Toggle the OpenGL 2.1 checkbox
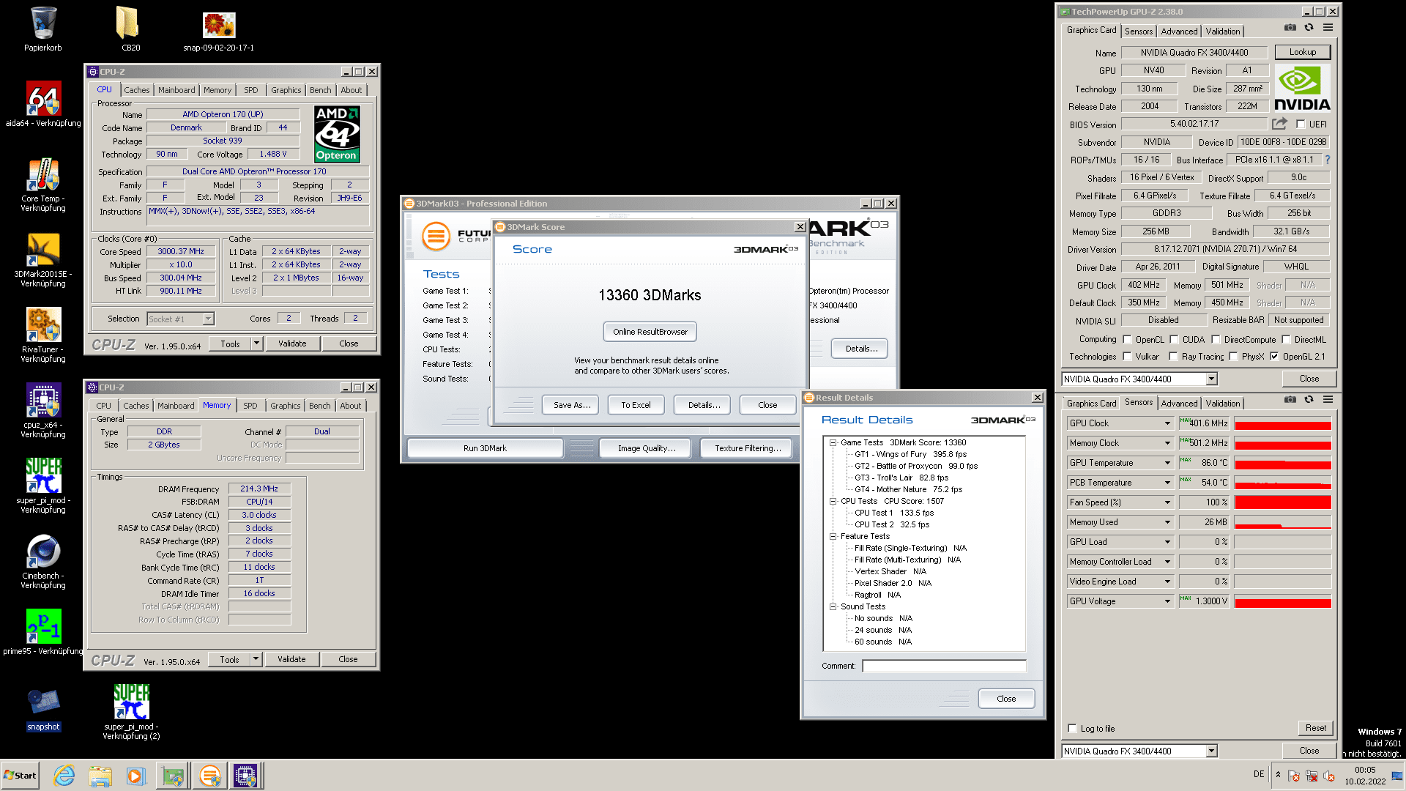This screenshot has width=1406, height=791. (1274, 357)
